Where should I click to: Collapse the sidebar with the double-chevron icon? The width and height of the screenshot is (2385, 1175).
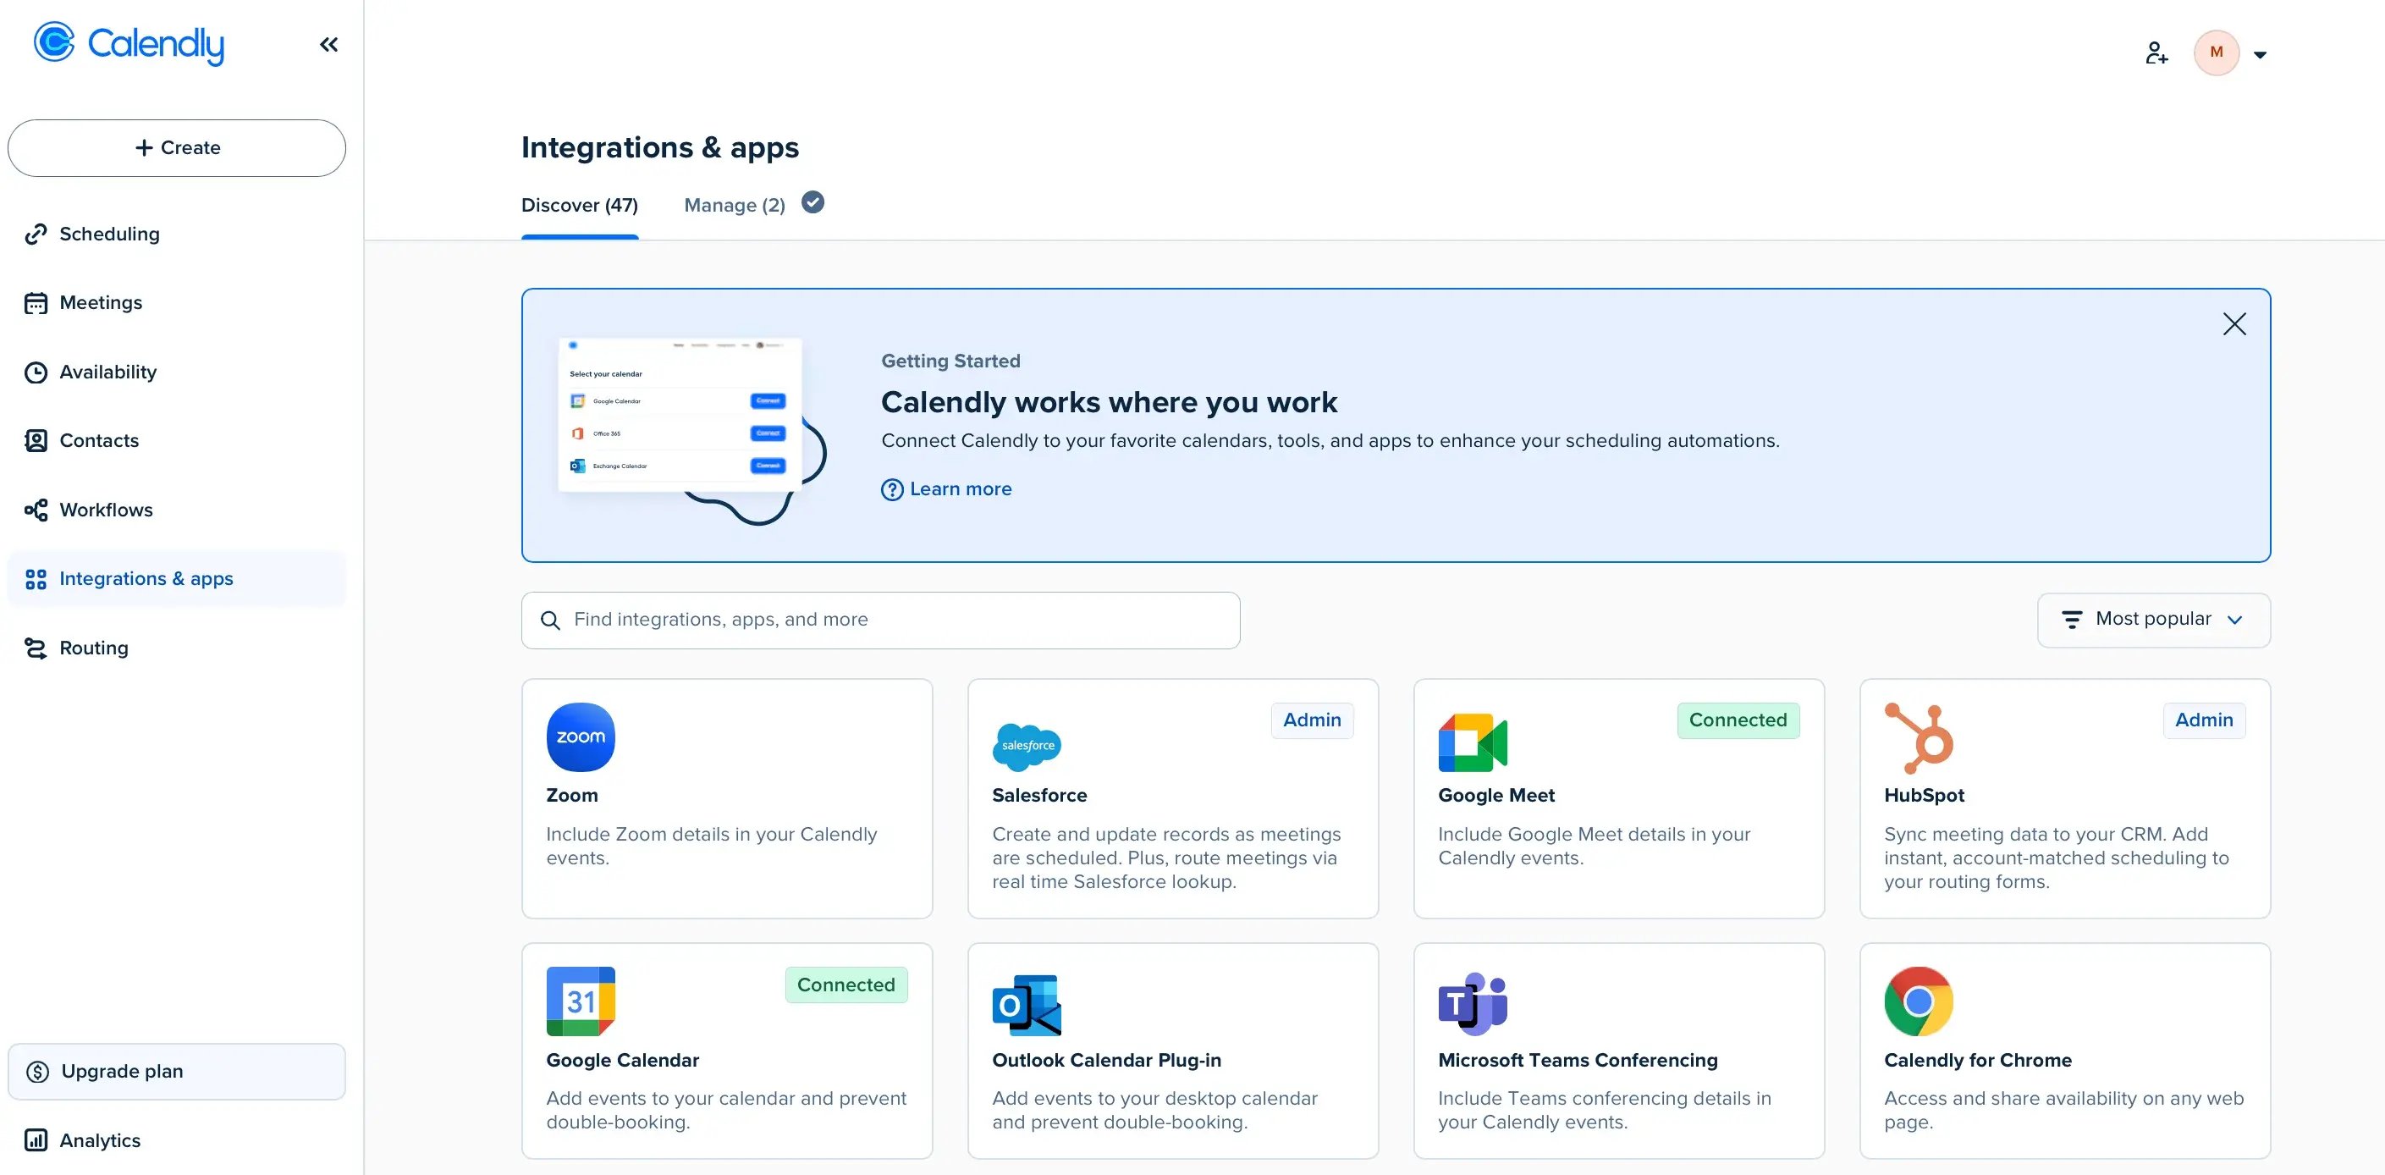(x=328, y=45)
